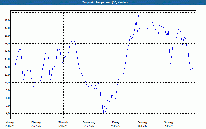
Task: Click the 16,0 axis value
Action: coord(7,36)
